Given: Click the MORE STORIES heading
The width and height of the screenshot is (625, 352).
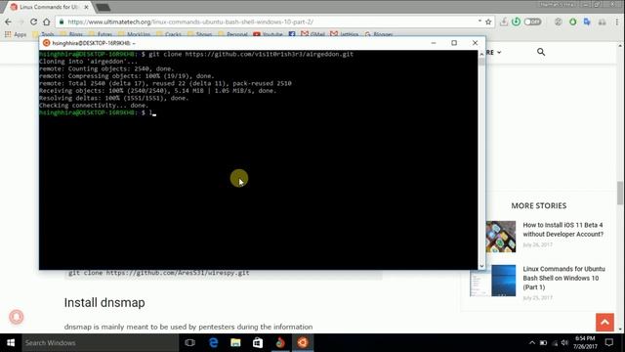Looking at the screenshot, I should pos(538,205).
